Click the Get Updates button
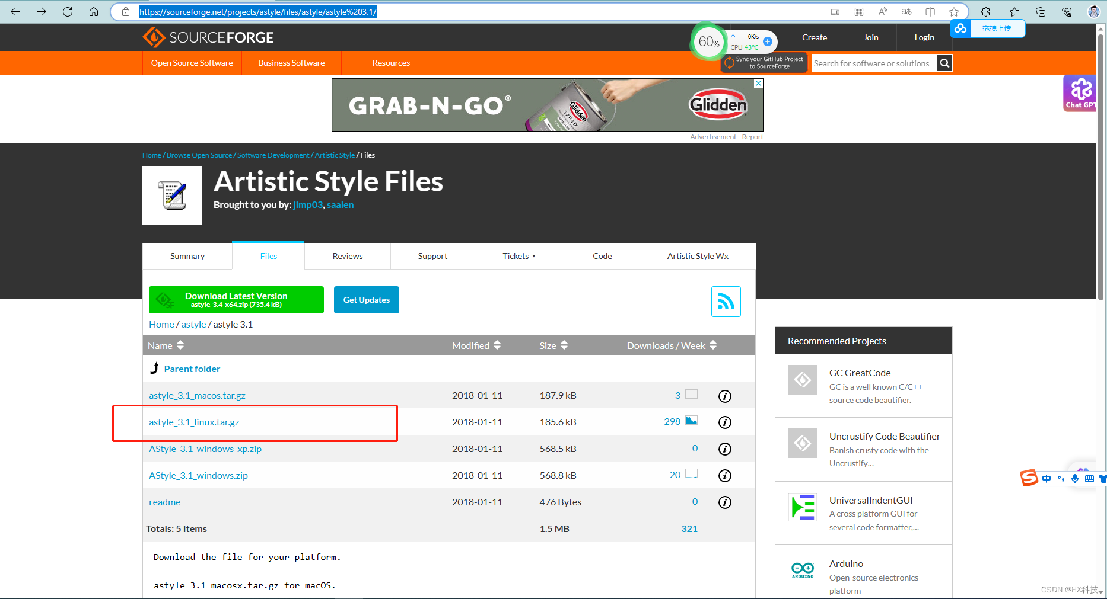 pos(367,300)
